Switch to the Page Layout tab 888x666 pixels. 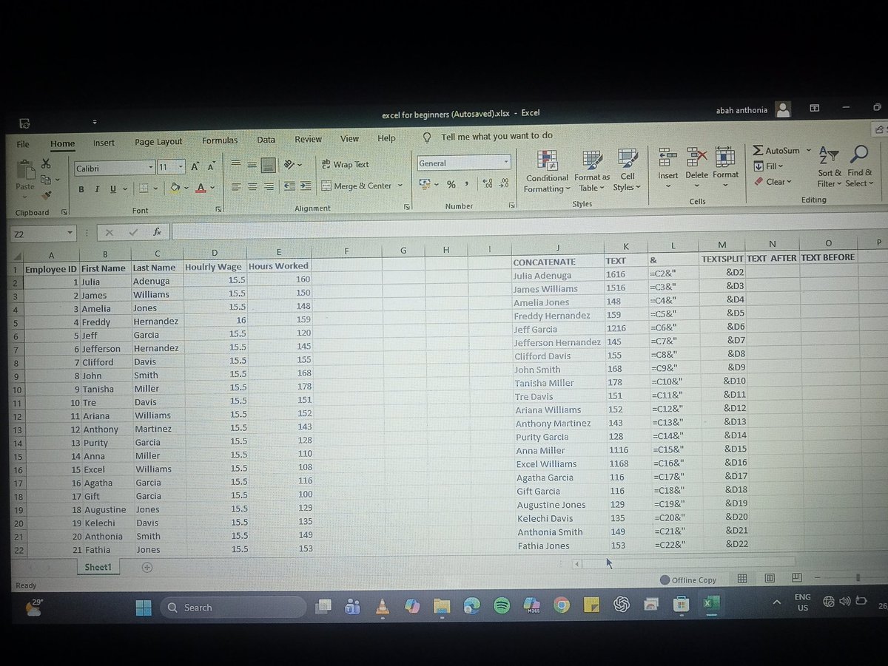point(158,142)
